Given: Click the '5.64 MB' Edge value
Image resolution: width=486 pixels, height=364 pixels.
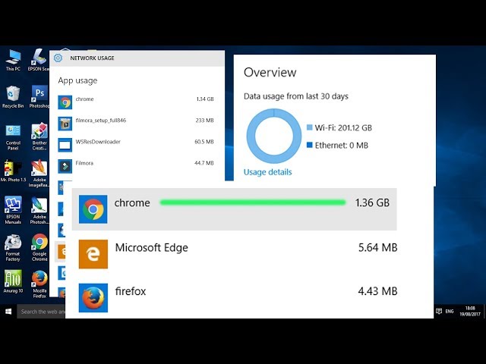Looking at the screenshot, I should [378, 248].
